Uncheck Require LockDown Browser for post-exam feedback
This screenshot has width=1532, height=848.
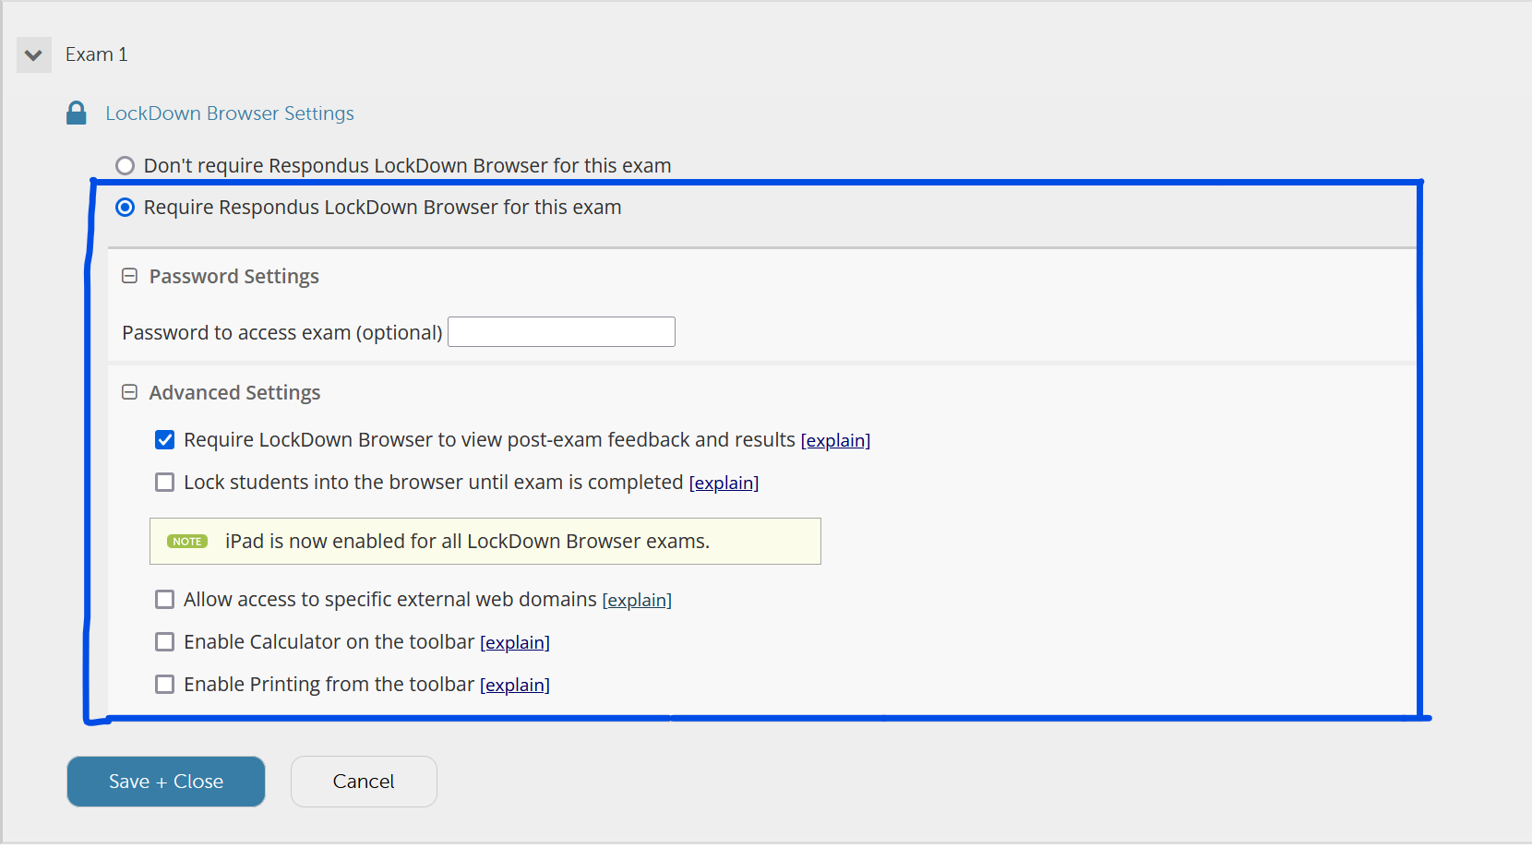coord(164,440)
